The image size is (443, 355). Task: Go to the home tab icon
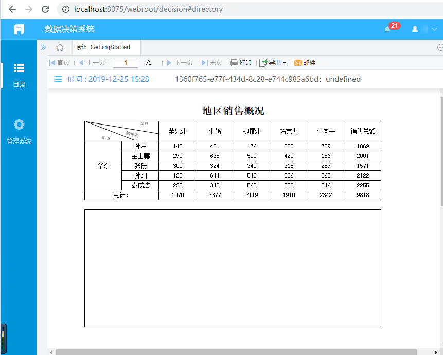60,47
